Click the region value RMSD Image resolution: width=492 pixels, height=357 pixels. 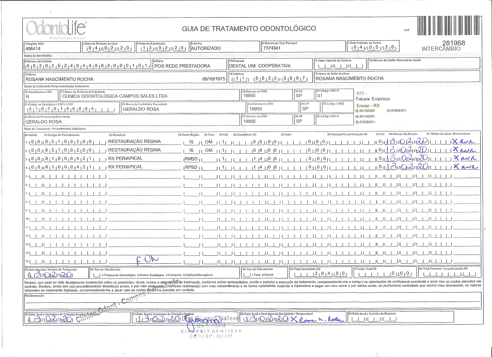pos(191,159)
